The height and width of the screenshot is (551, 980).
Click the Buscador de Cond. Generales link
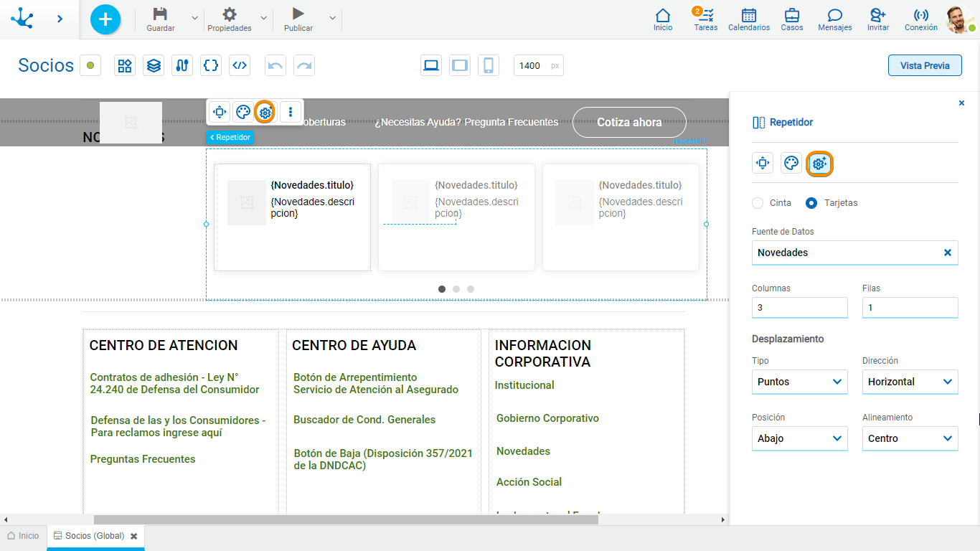(364, 420)
